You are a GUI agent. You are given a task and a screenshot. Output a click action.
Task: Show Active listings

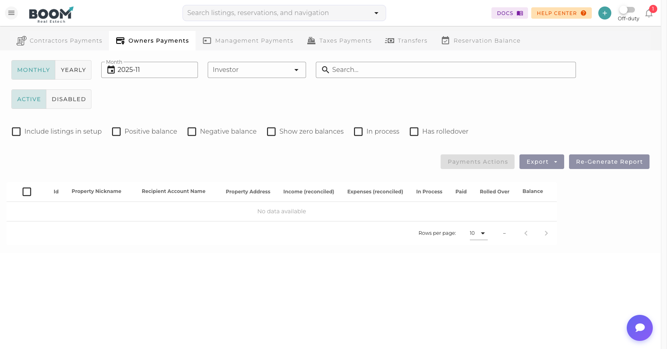tap(29, 99)
